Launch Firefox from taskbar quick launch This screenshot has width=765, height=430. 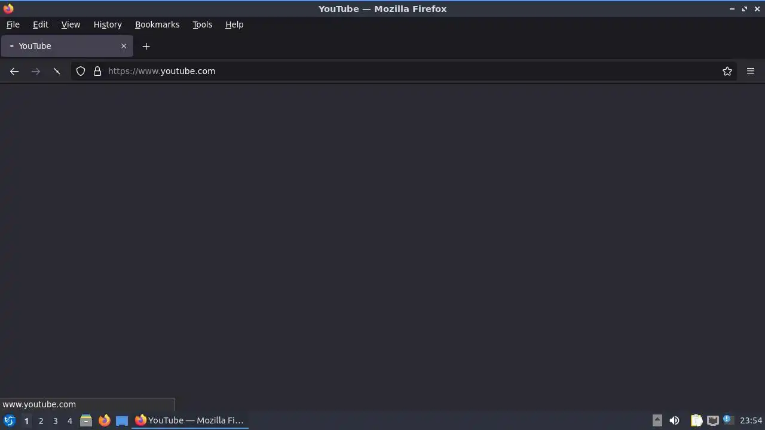pyautogui.click(x=104, y=420)
